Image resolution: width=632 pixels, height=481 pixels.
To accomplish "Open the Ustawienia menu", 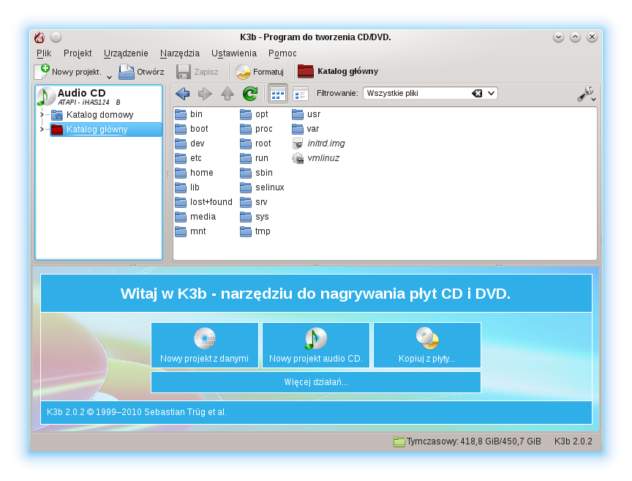I will click(234, 53).
